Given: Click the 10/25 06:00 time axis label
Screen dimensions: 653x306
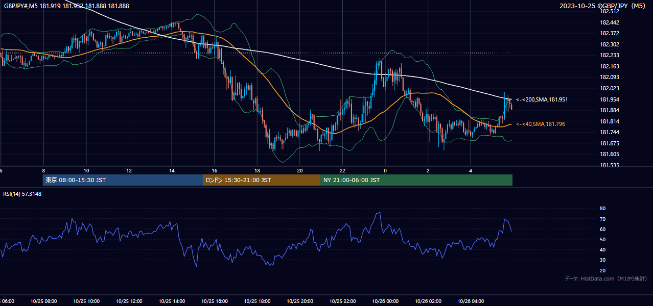Looking at the screenshot, I should pyautogui.click(x=8, y=301).
